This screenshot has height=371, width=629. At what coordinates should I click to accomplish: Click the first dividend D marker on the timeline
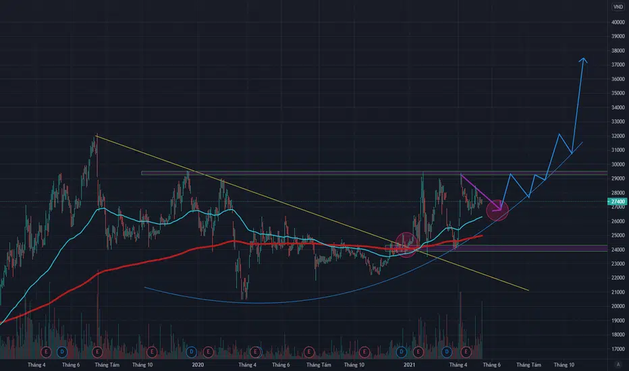coord(62,352)
